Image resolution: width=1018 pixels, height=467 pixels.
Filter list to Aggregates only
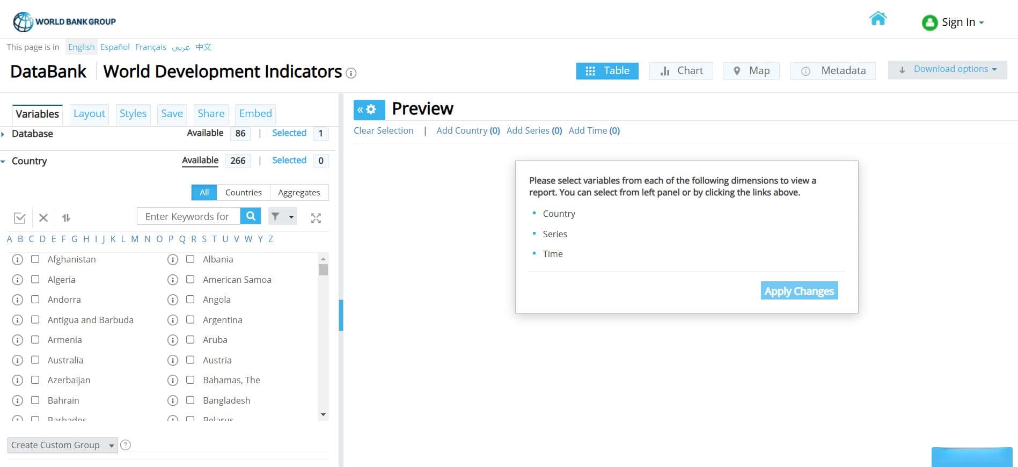[x=299, y=193]
